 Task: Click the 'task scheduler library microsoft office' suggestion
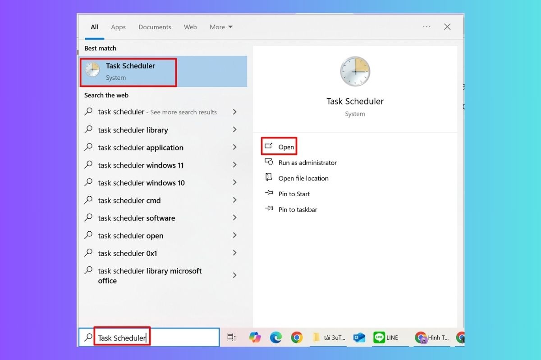tap(150, 275)
